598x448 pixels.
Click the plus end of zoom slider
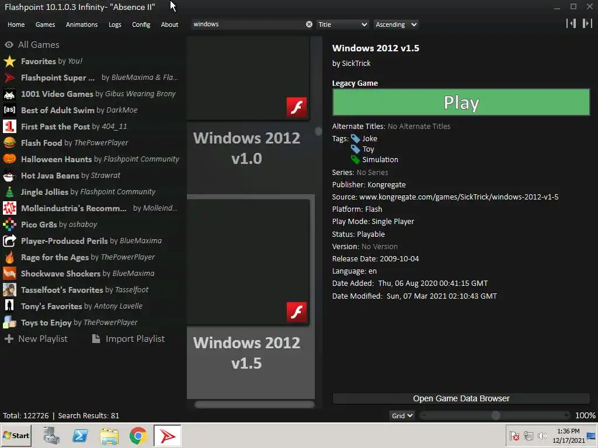click(566, 415)
